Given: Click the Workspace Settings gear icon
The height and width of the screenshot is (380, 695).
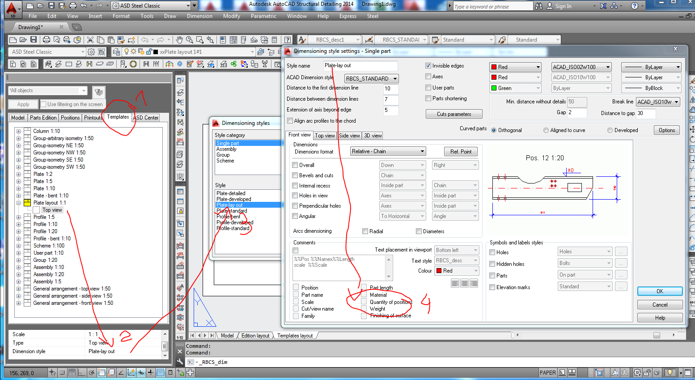Looking at the screenshot, I should (x=91, y=52).
